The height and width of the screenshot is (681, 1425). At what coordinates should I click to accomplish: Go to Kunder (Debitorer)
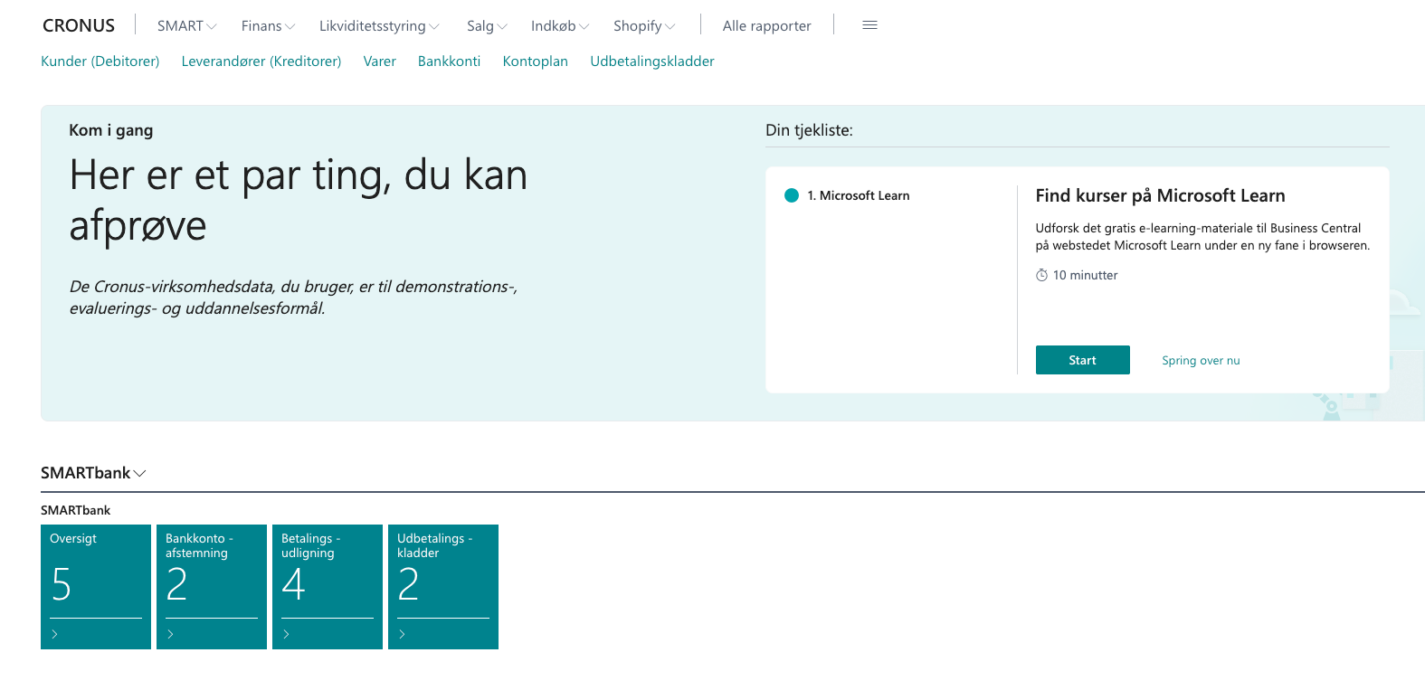pos(100,61)
